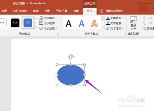
Task: Click the 文本轮廓 icon
Action: pyautogui.click(x=108, y=23)
